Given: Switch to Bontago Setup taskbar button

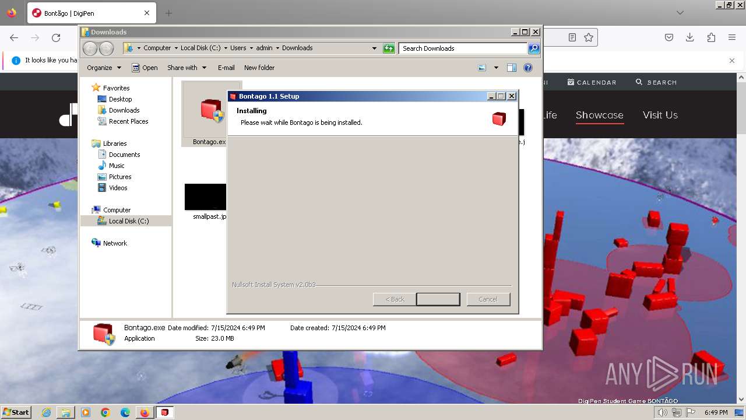Looking at the screenshot, I should [165, 412].
